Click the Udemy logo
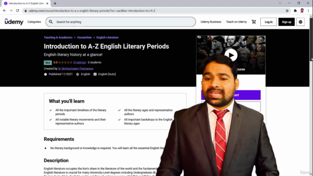The image size is (313, 176). [x=14, y=22]
